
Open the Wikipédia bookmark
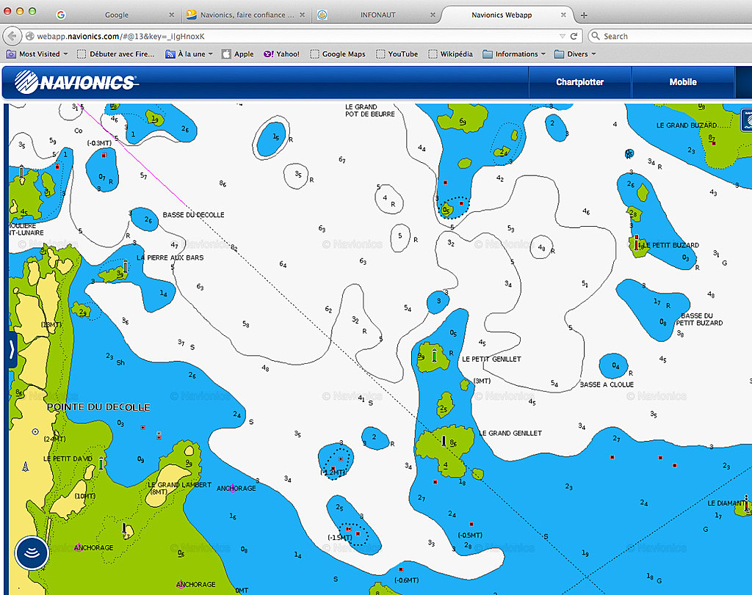(450, 54)
